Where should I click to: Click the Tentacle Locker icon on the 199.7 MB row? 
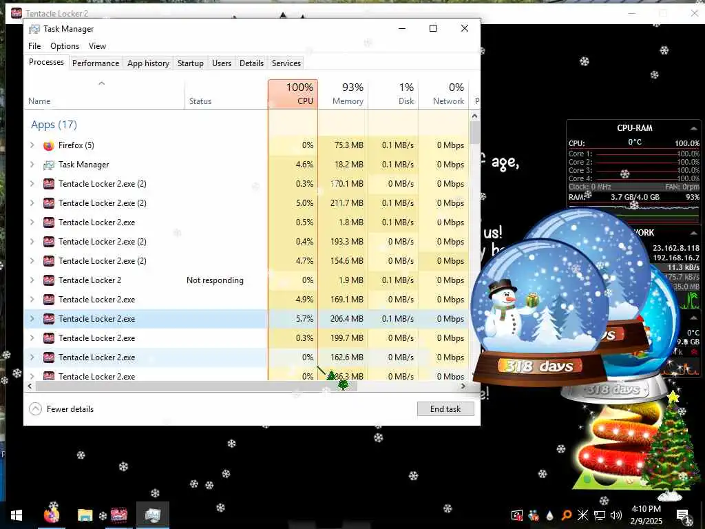point(49,339)
